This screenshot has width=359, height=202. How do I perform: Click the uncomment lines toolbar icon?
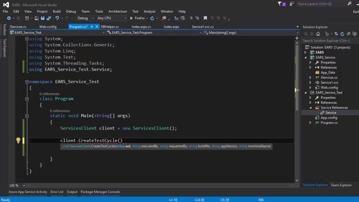coord(197,18)
